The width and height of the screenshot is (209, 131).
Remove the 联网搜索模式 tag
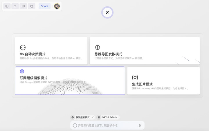(x=93, y=117)
